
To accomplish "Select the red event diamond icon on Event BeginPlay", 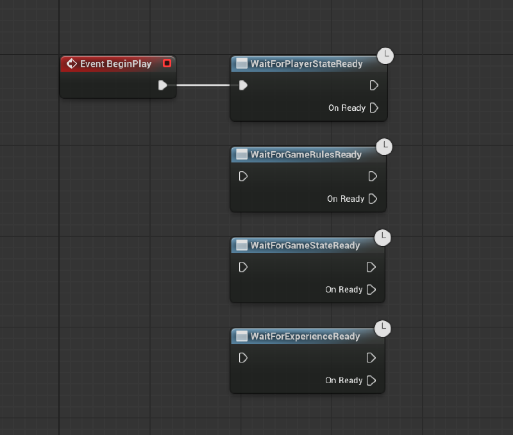I will coord(72,63).
